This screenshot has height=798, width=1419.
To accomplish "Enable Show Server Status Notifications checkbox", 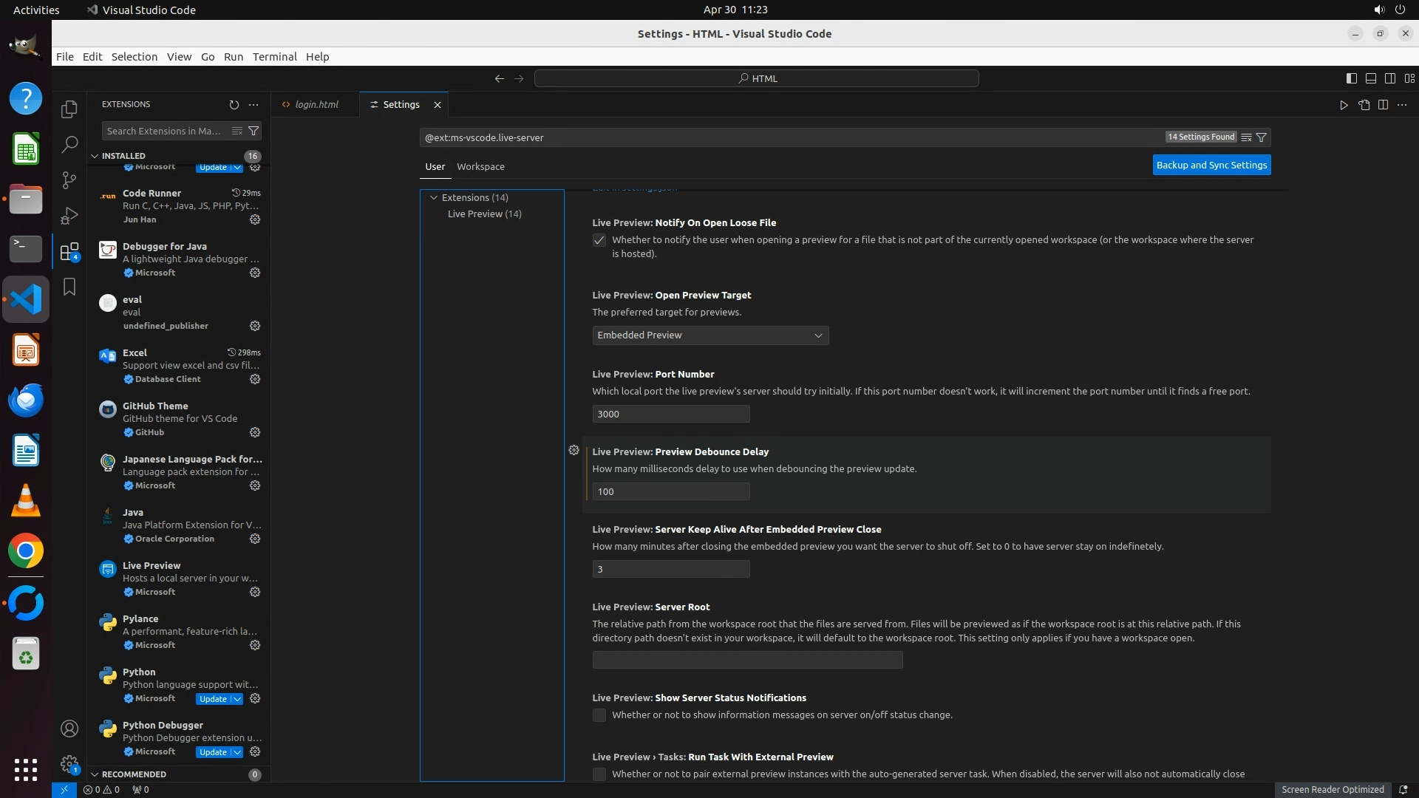I will click(x=599, y=715).
